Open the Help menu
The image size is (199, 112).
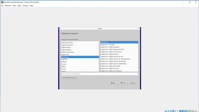31,6
